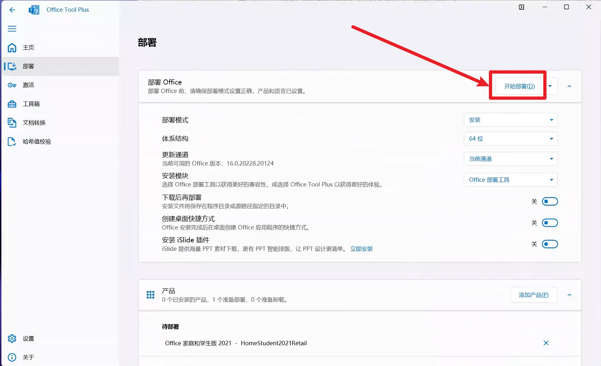Click the version text 16.0.20228.20124
Screen dimensions: 601x366
(250, 164)
